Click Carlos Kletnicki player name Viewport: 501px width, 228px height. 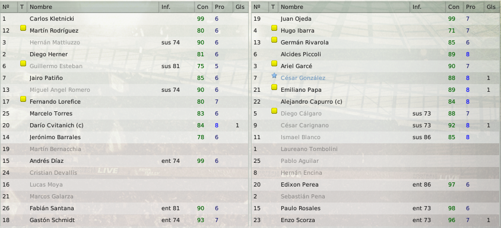point(52,19)
